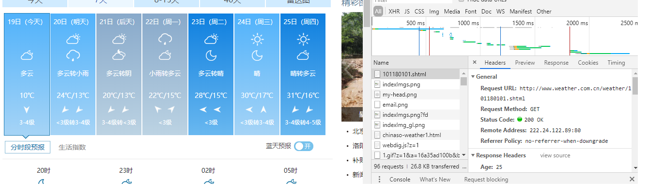
Task: Click the sun icon for the 25th
Action: [303, 39]
